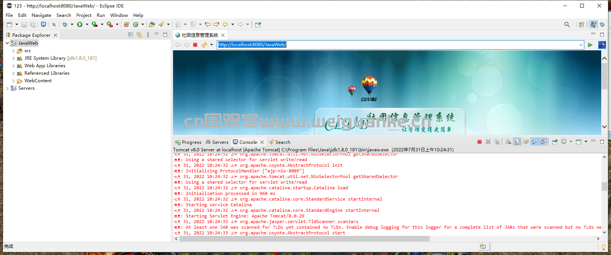
Task: Click the magnifier Quick Access search icon
Action: (x=567, y=24)
